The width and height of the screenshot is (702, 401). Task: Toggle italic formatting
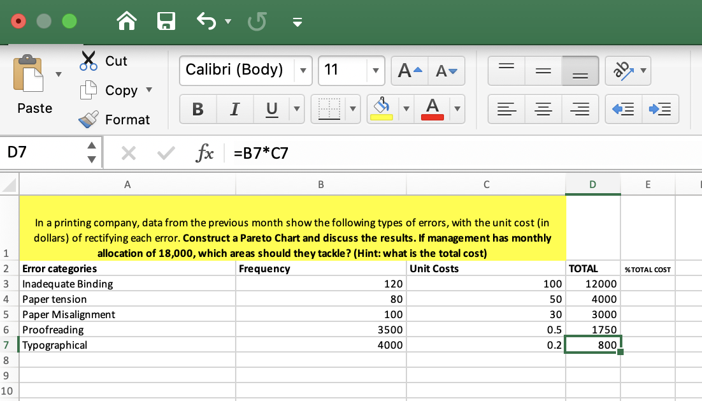234,108
